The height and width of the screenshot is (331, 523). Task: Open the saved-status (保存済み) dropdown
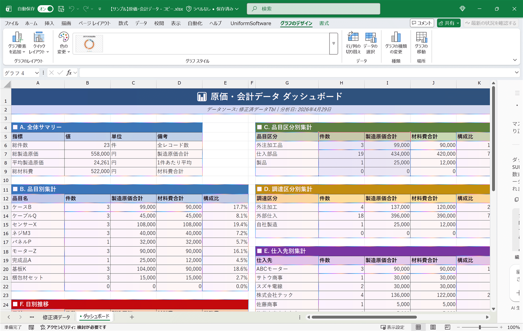(227, 9)
